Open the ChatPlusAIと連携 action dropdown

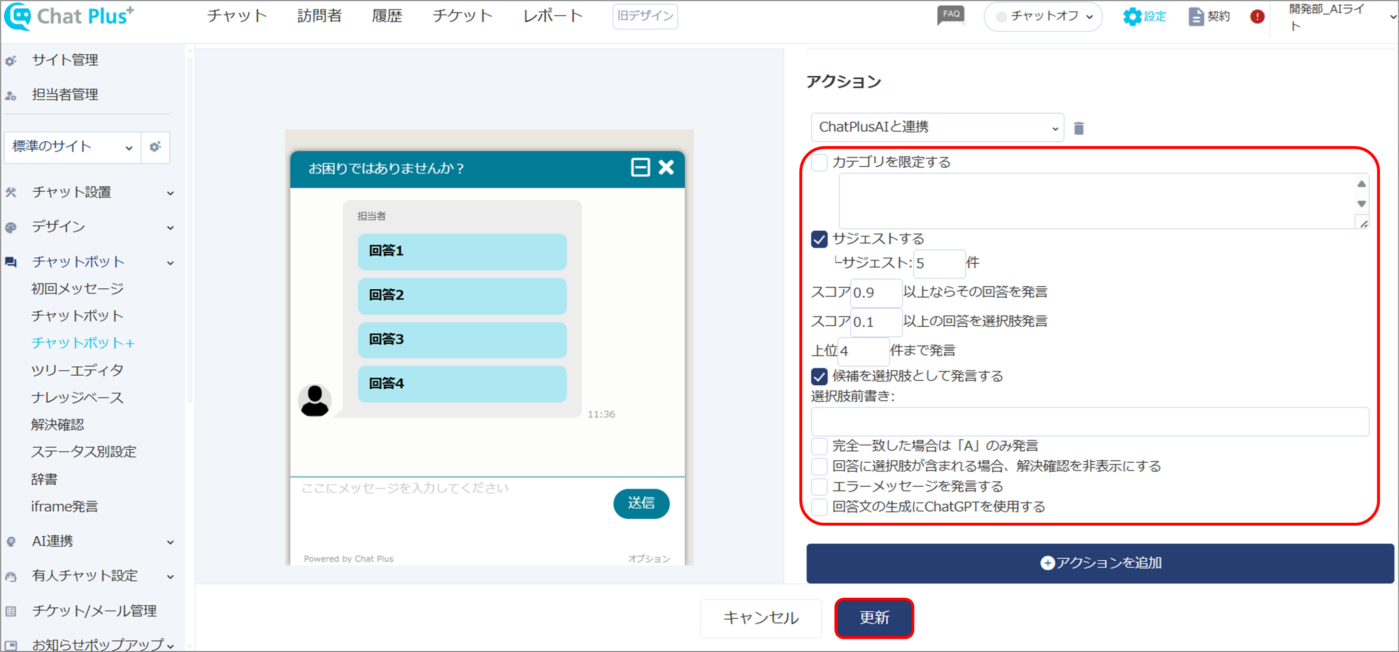click(x=937, y=127)
